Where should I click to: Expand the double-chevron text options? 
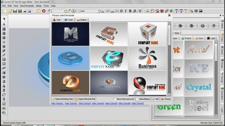[140, 11]
